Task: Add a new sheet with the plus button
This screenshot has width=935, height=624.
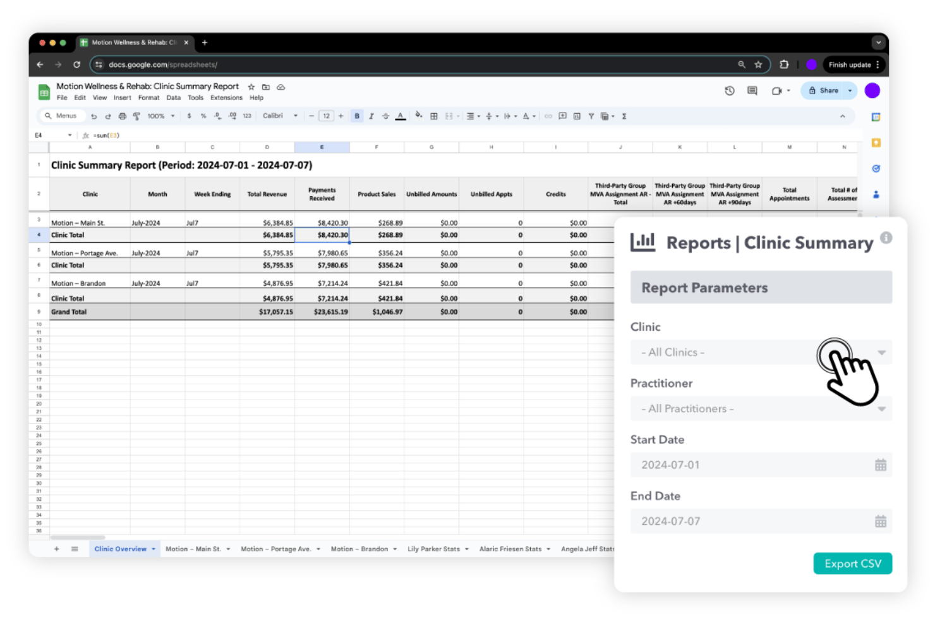Action: coord(57,549)
